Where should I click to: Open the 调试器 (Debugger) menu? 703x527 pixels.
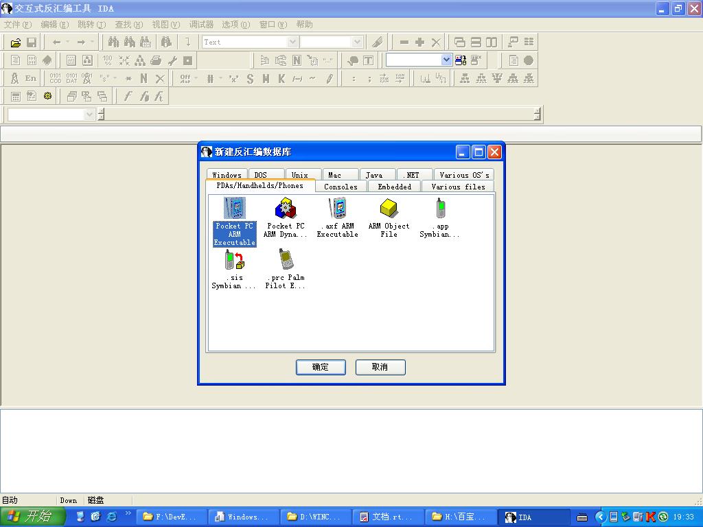click(201, 25)
